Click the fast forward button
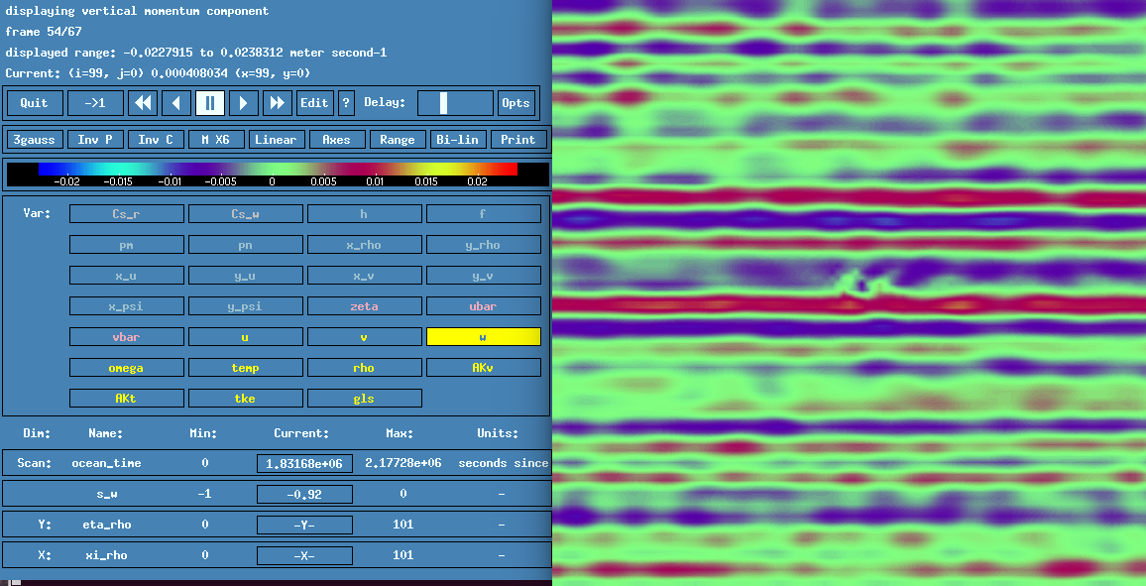The height and width of the screenshot is (586, 1146). 278,103
